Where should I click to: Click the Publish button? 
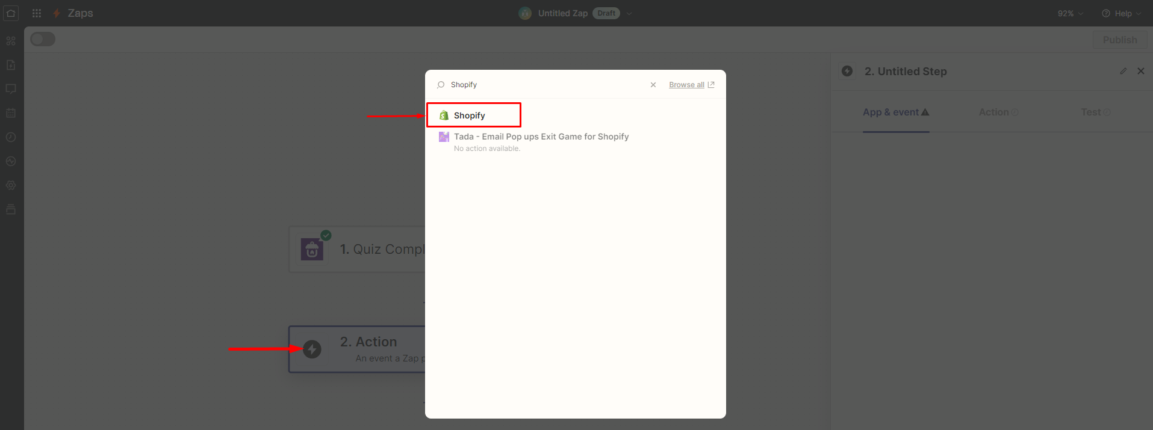[1120, 40]
